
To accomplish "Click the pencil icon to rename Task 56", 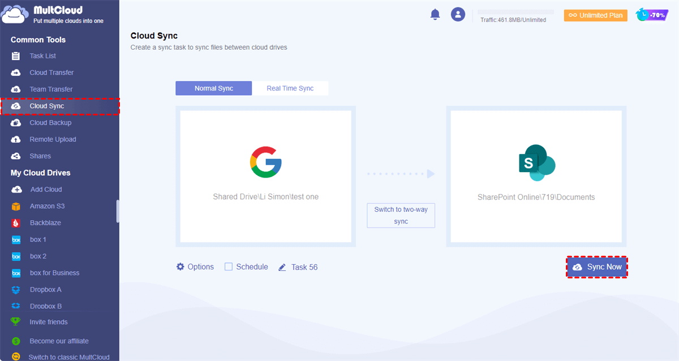I will click(282, 267).
